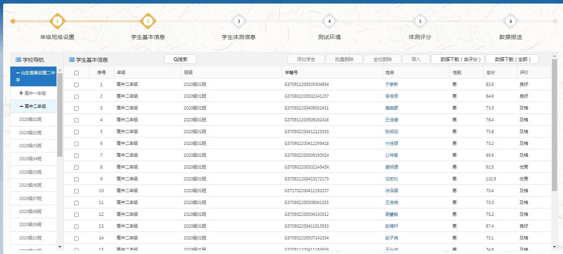Click the 班级 column header
Image resolution: width=563 pixels, height=254 pixels.
coord(232,72)
